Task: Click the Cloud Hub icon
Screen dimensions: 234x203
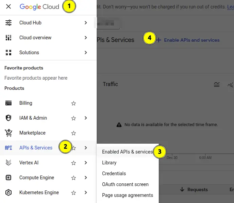Action: (8, 23)
